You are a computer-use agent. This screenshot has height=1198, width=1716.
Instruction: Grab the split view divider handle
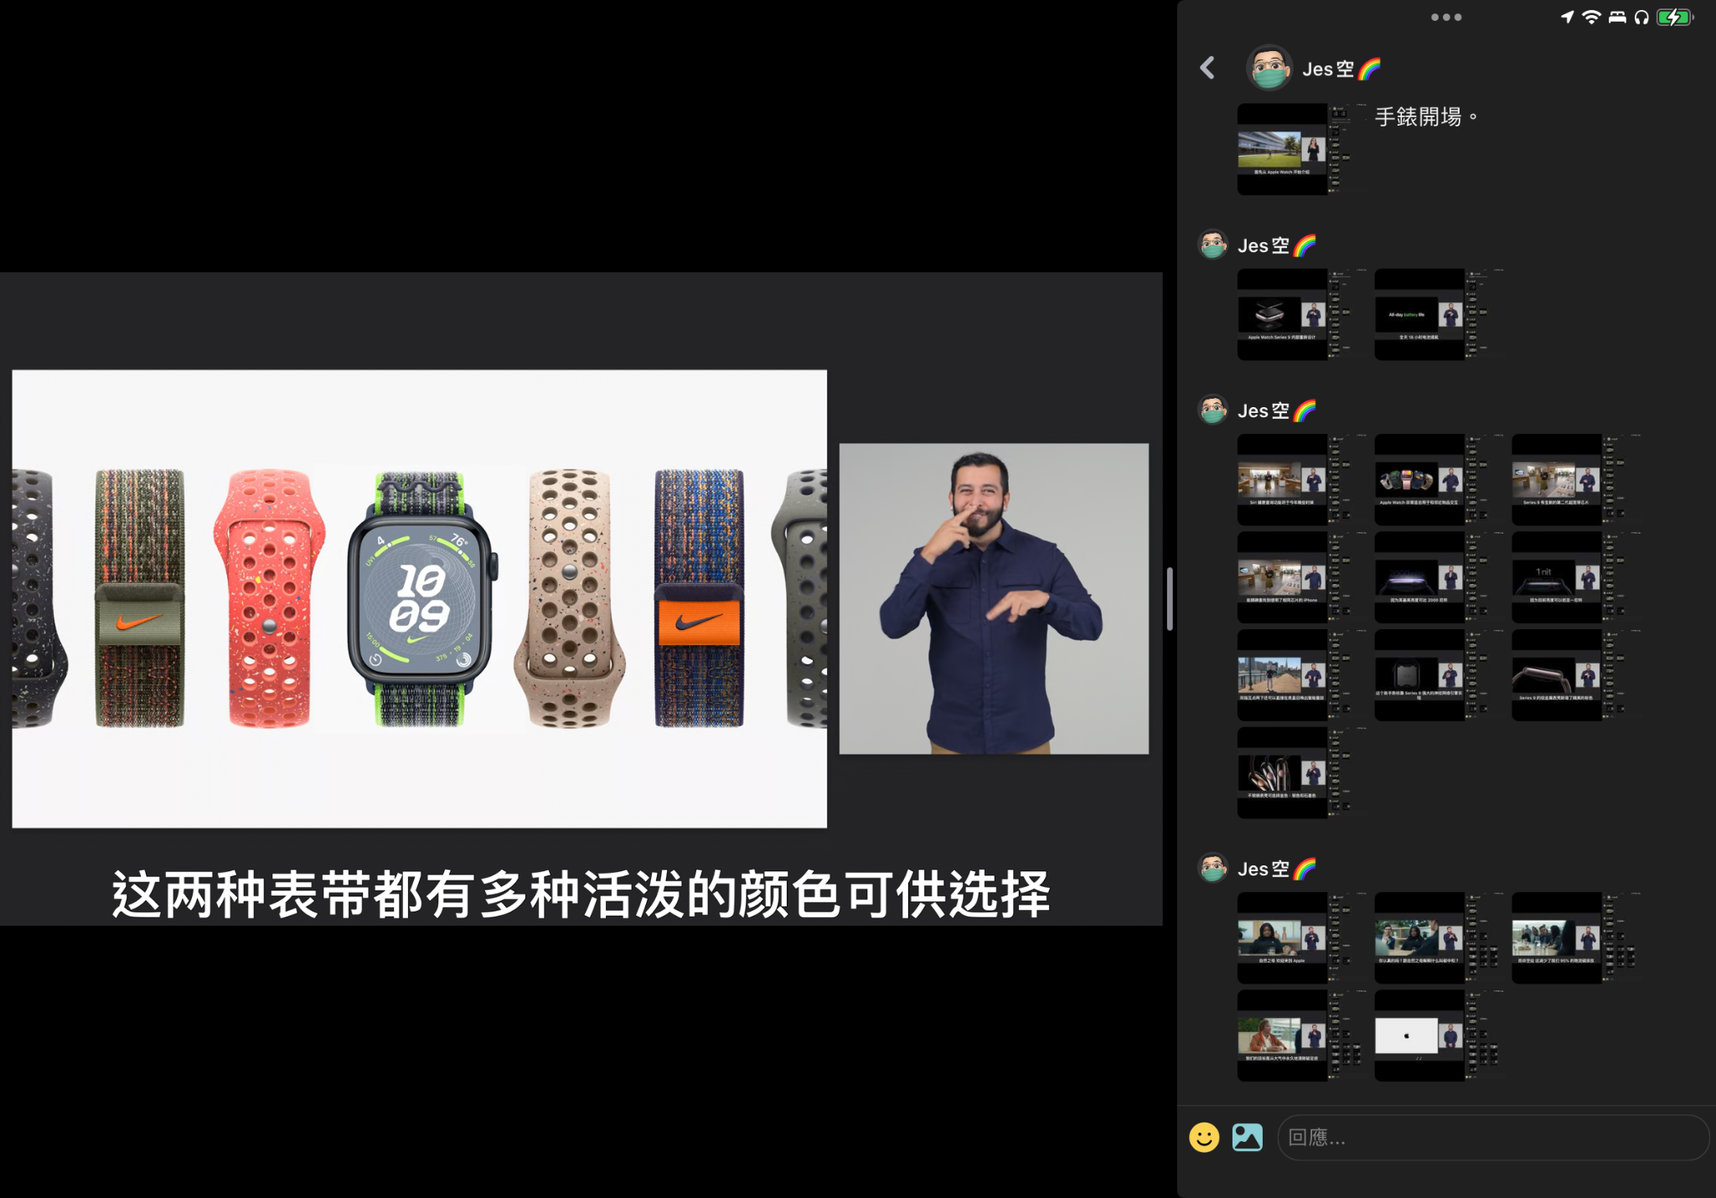click(x=1170, y=598)
